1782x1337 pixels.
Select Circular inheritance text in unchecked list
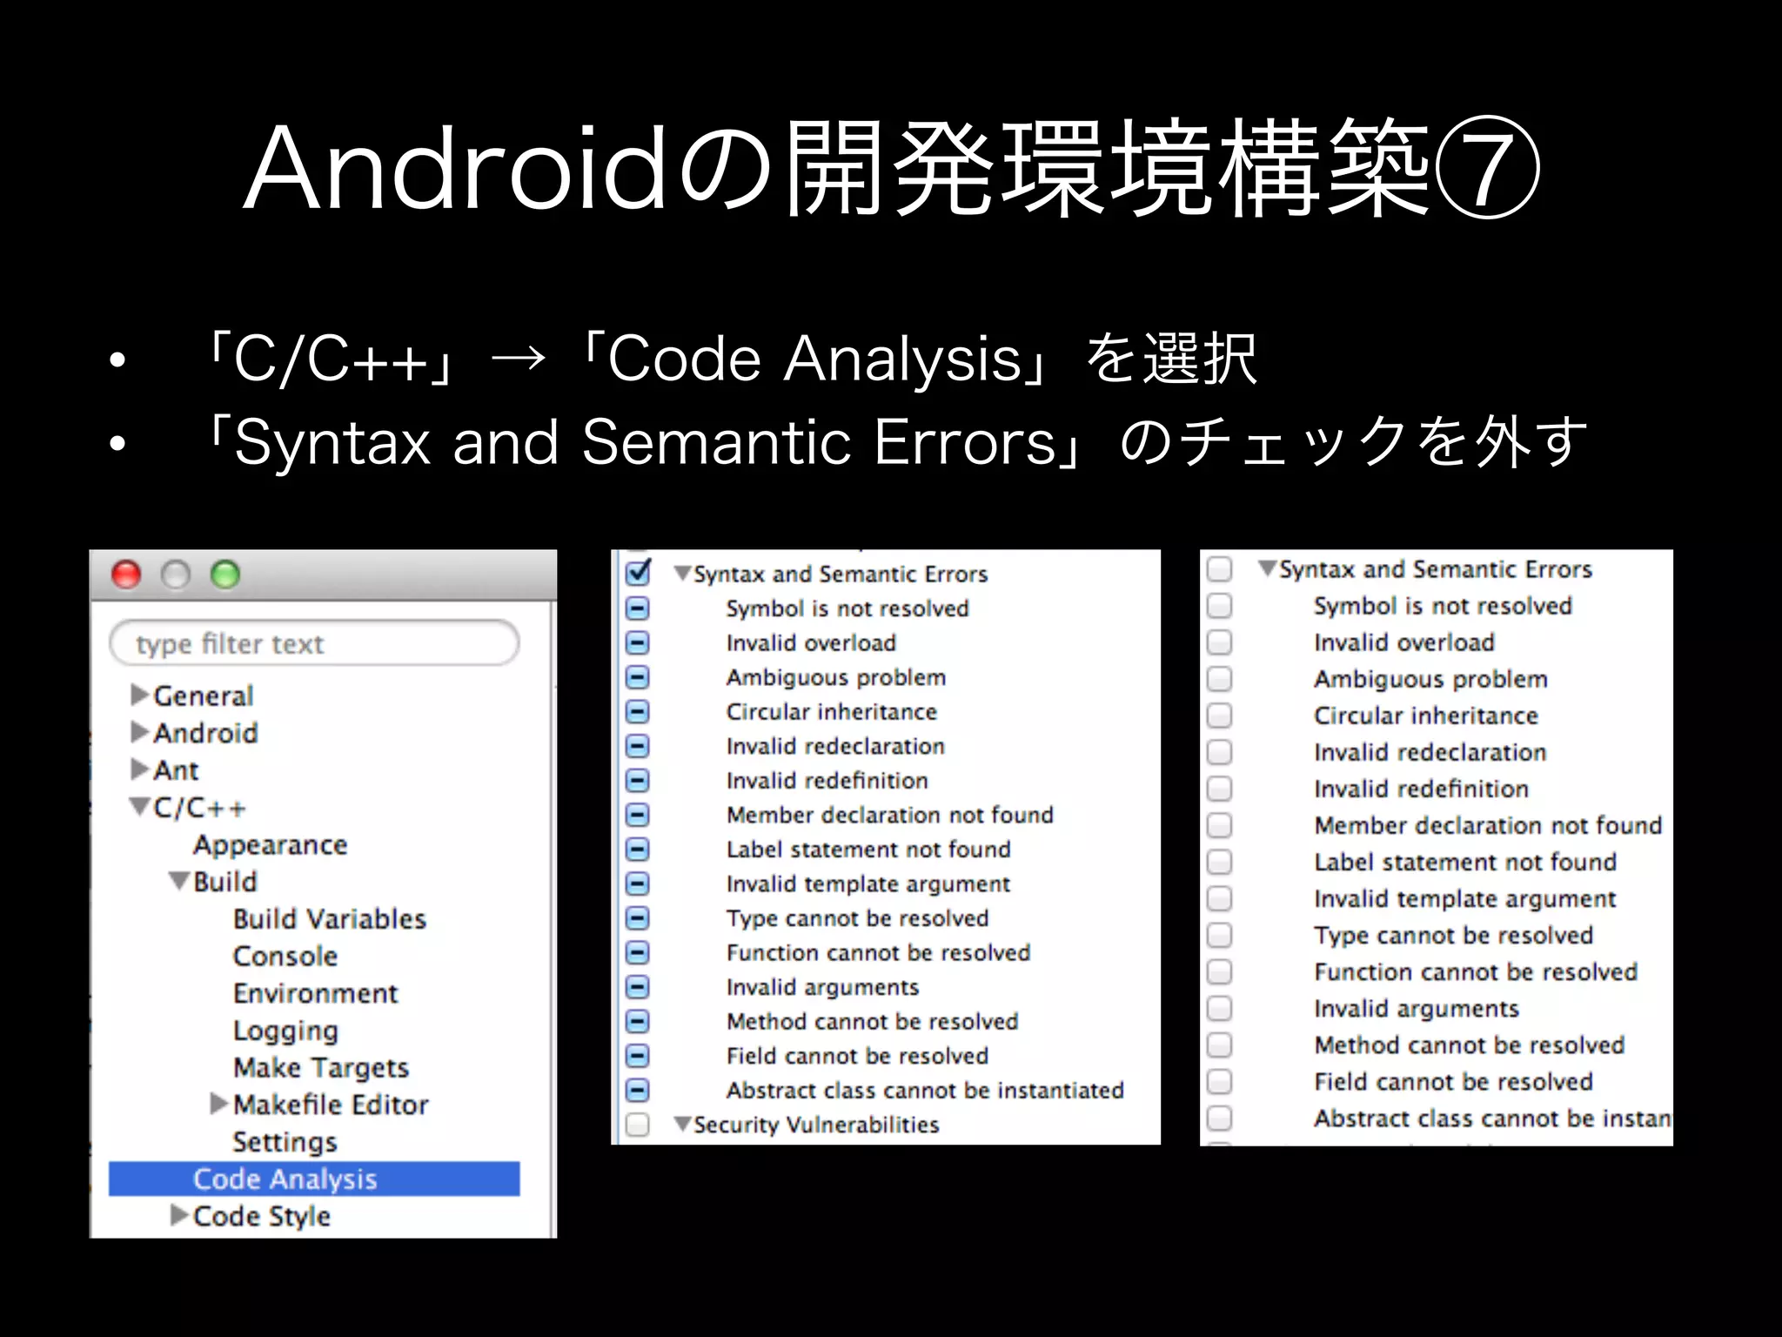1426,716
